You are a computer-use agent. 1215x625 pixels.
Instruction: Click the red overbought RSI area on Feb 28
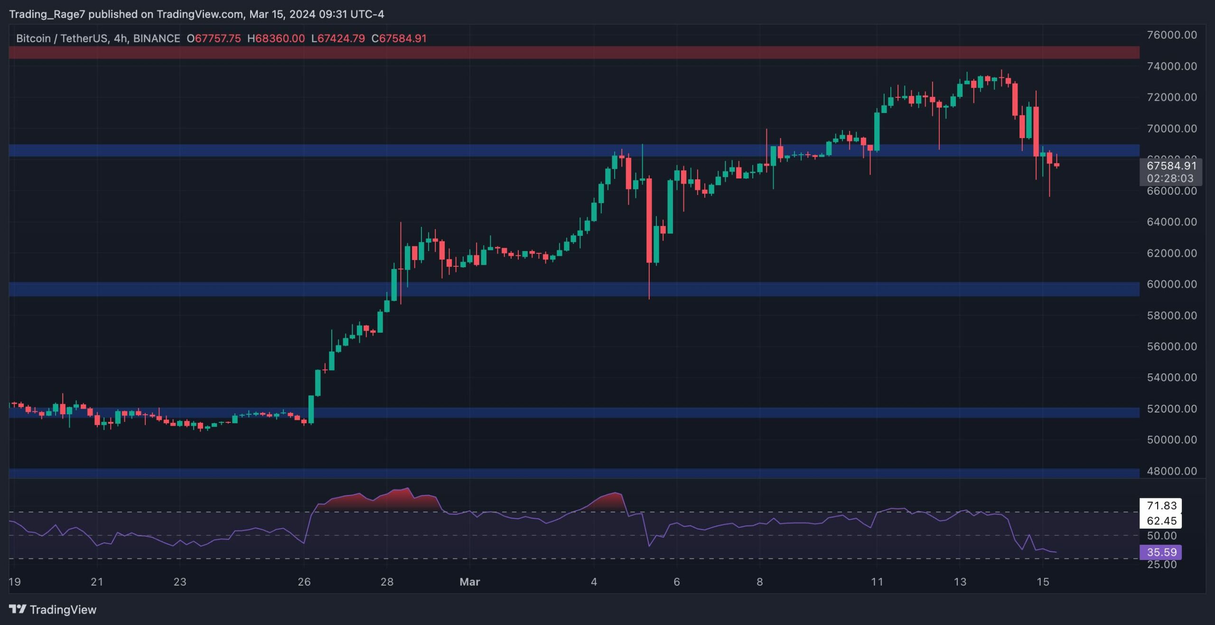point(380,502)
